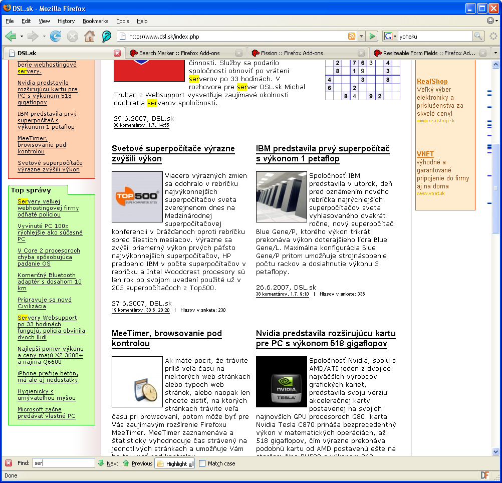Image resolution: width=502 pixels, height=483 pixels.
Task: Click the Google search engine icon
Action: click(388, 36)
